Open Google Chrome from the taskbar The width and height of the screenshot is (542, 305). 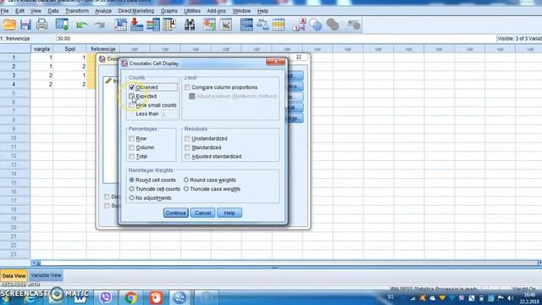pyautogui.click(x=130, y=297)
